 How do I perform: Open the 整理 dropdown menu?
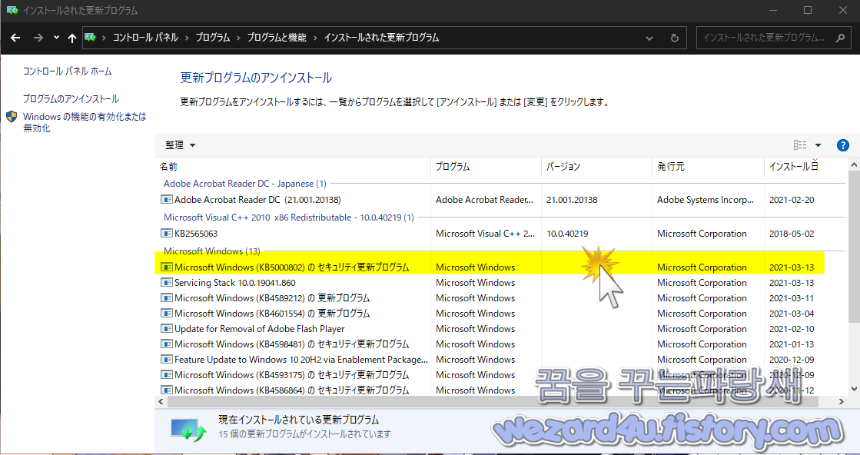pyautogui.click(x=181, y=145)
